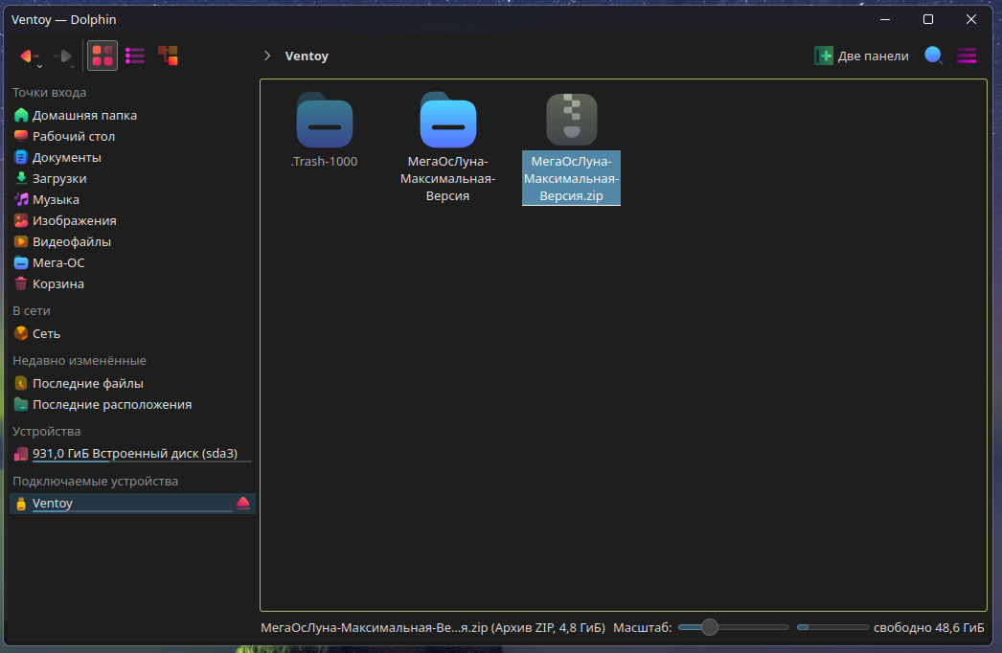Viewport: 1002px width, 653px height.
Task: Expand the chevron before the Ventoy breadcrumb
Action: [x=268, y=56]
